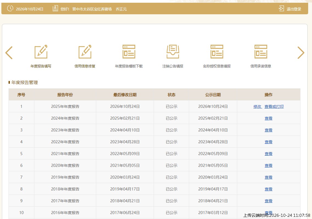Click the user profile icon next to 您好
312x219 pixels.
tap(55, 8)
